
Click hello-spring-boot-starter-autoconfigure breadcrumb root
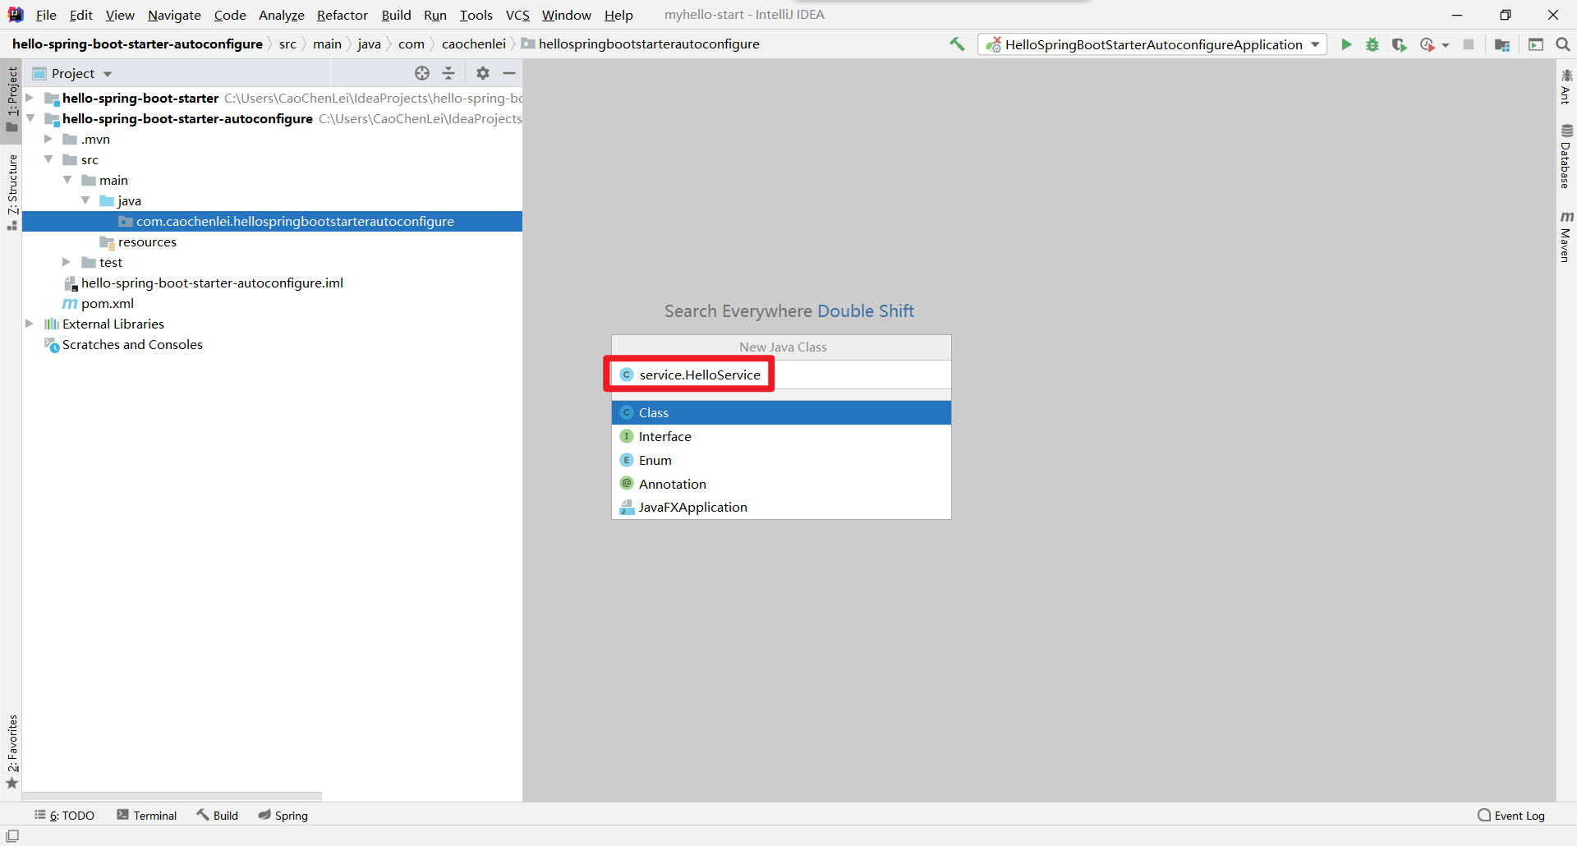(137, 44)
